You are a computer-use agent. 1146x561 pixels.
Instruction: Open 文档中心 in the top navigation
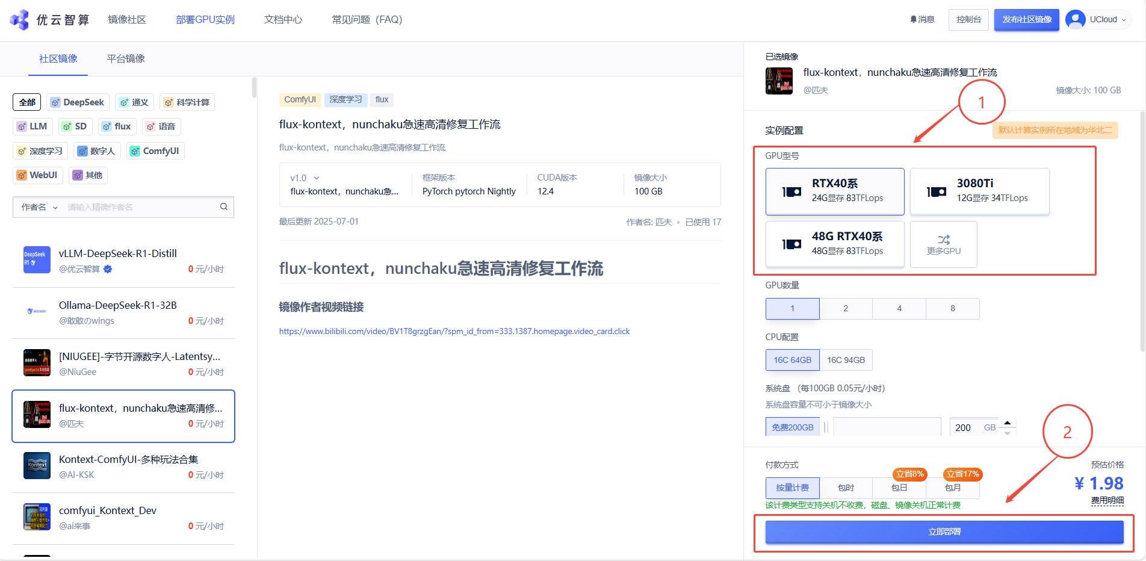(283, 19)
